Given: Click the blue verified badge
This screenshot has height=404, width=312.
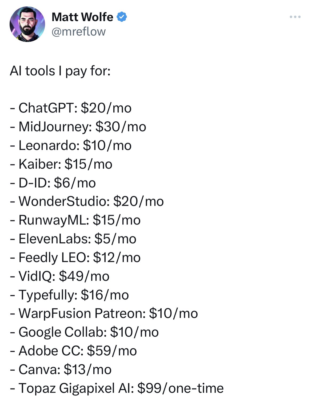Looking at the screenshot, I should pyautogui.click(x=122, y=17).
